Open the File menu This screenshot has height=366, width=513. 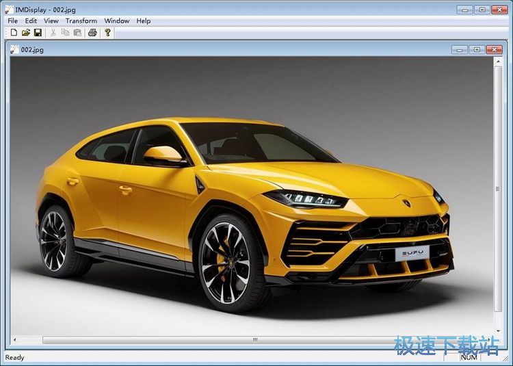pyautogui.click(x=12, y=21)
